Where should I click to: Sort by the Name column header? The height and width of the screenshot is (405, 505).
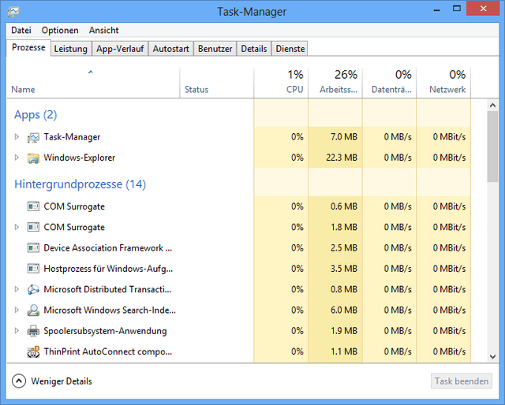click(x=93, y=83)
